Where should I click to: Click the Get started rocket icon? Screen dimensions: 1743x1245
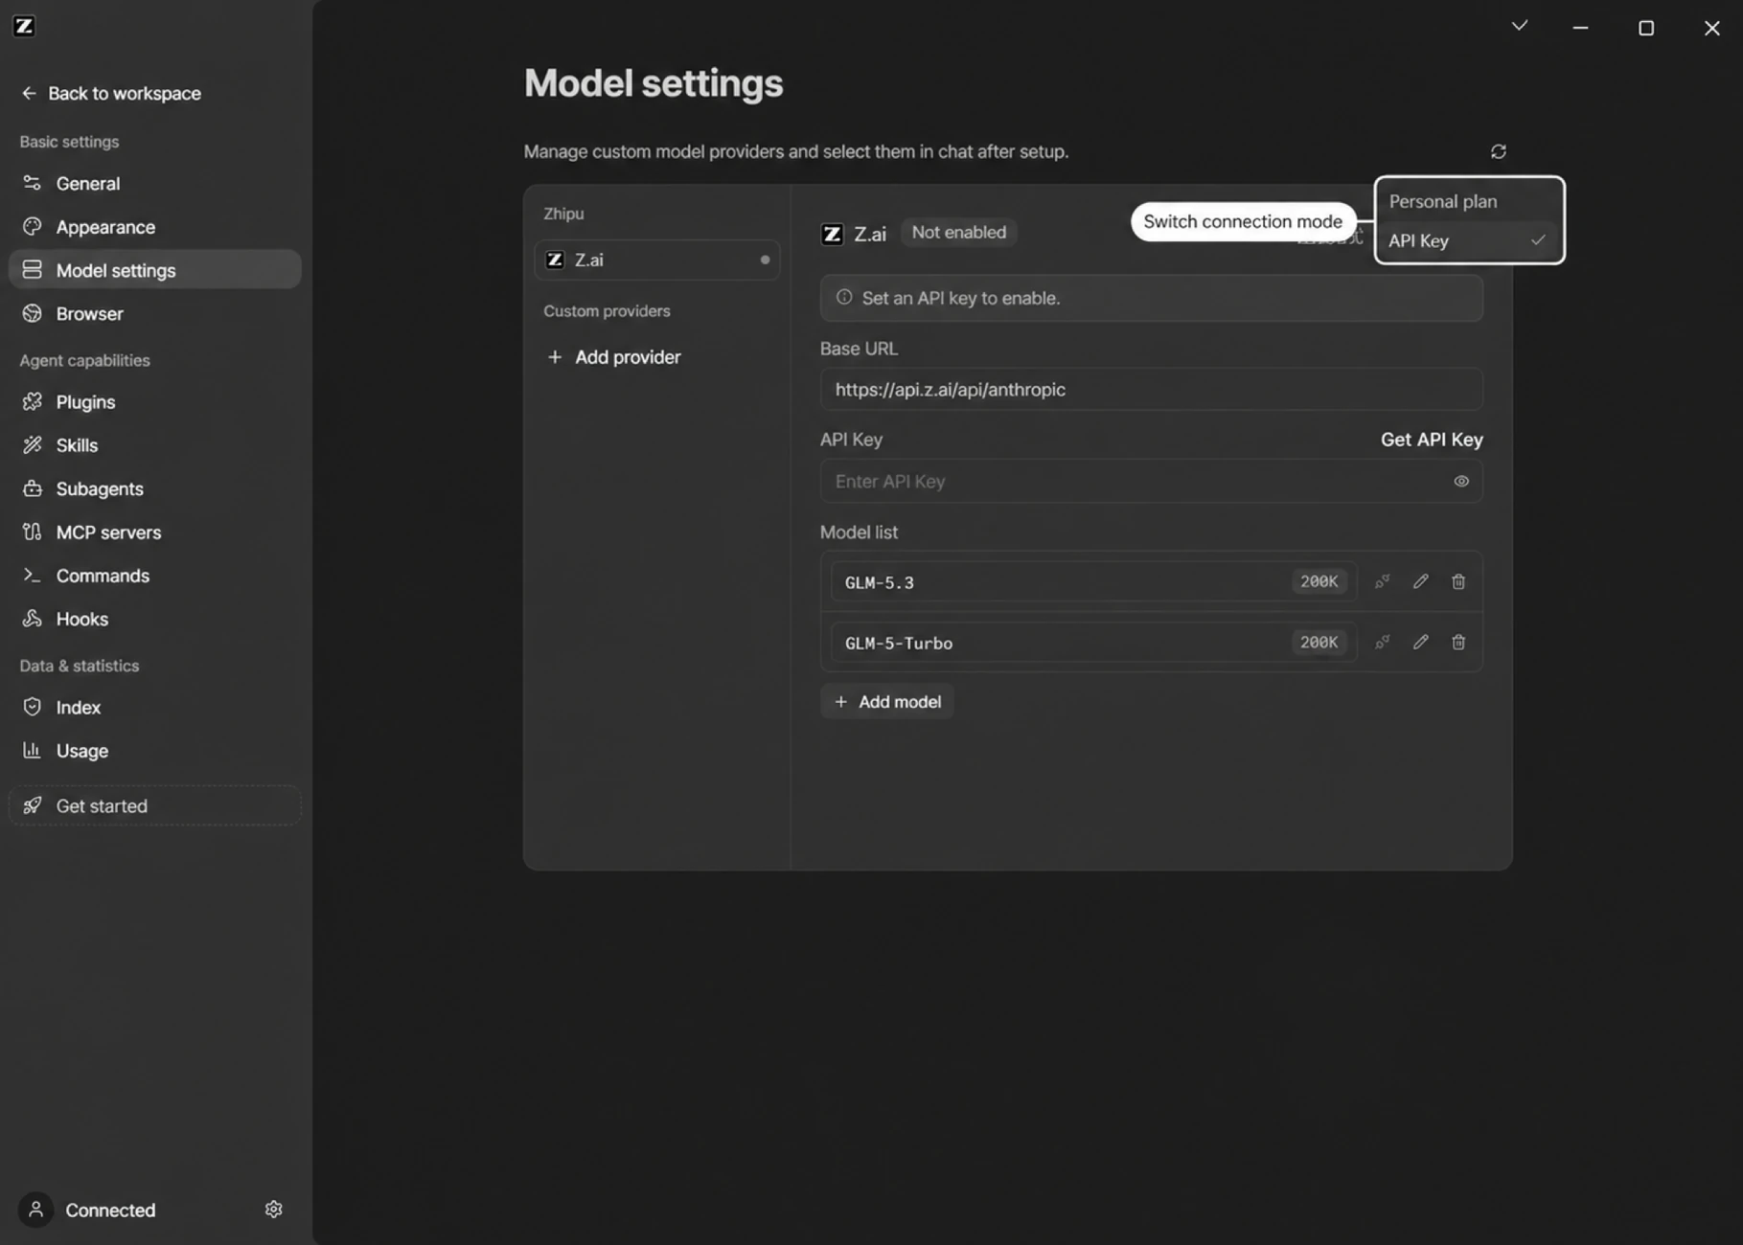coord(32,805)
